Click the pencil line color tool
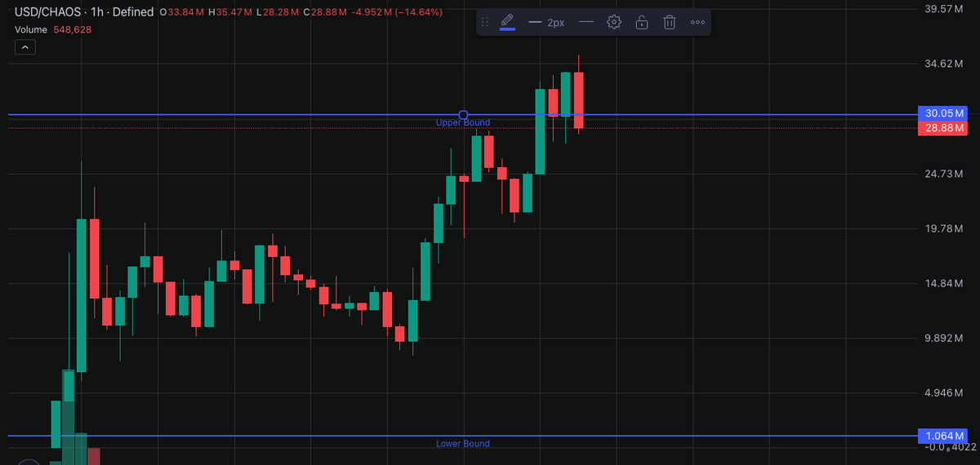 507,21
